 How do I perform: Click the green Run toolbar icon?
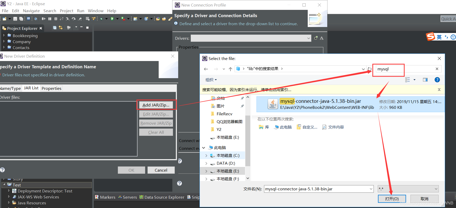[112, 19]
